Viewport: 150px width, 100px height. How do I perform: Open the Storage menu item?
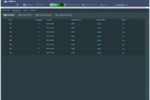(x=56, y=5)
